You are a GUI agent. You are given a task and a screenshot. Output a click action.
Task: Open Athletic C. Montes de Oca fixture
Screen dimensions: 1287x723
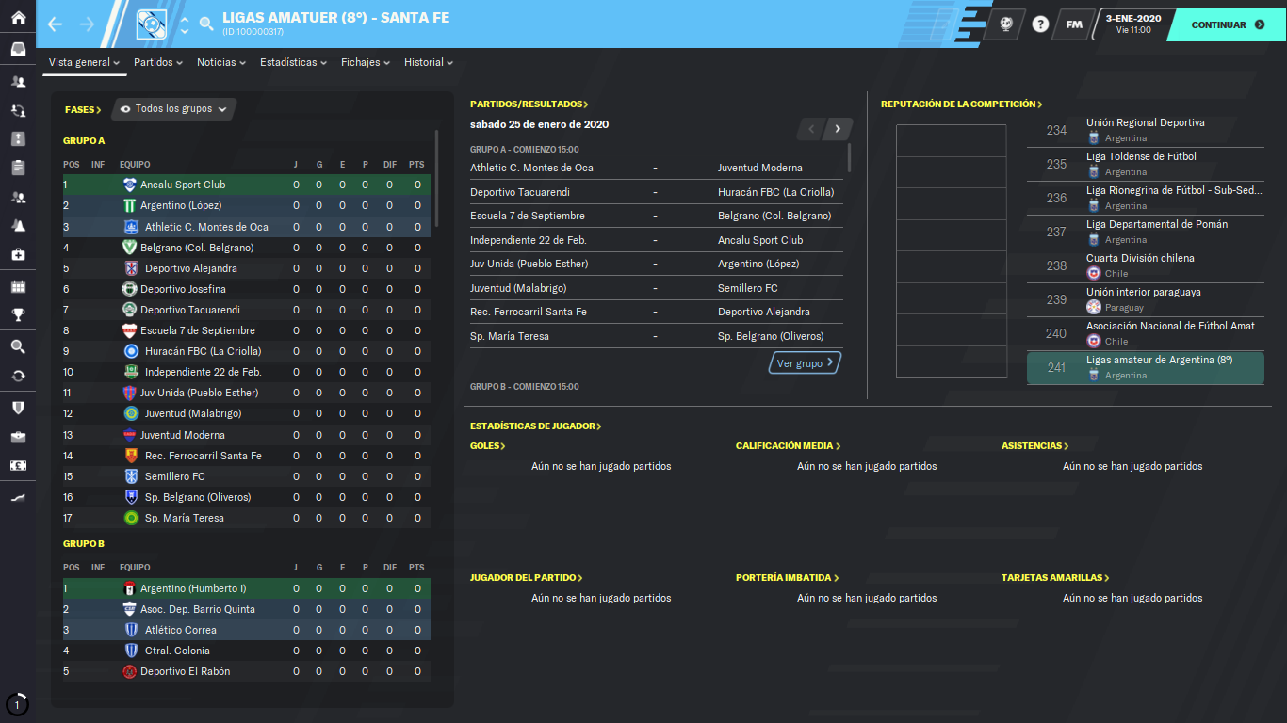point(531,168)
